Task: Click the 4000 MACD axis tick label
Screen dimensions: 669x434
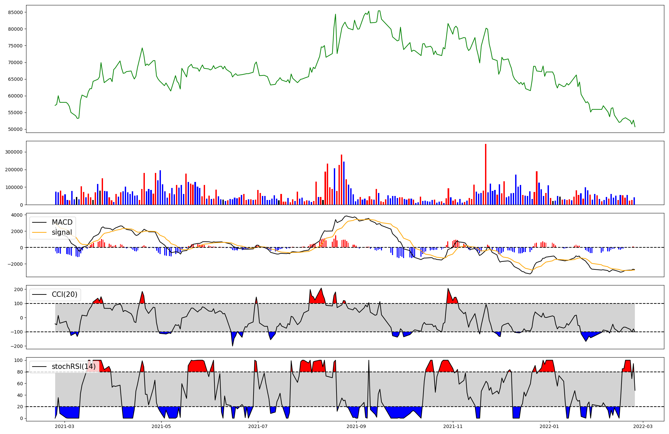Action: [x=17, y=215]
